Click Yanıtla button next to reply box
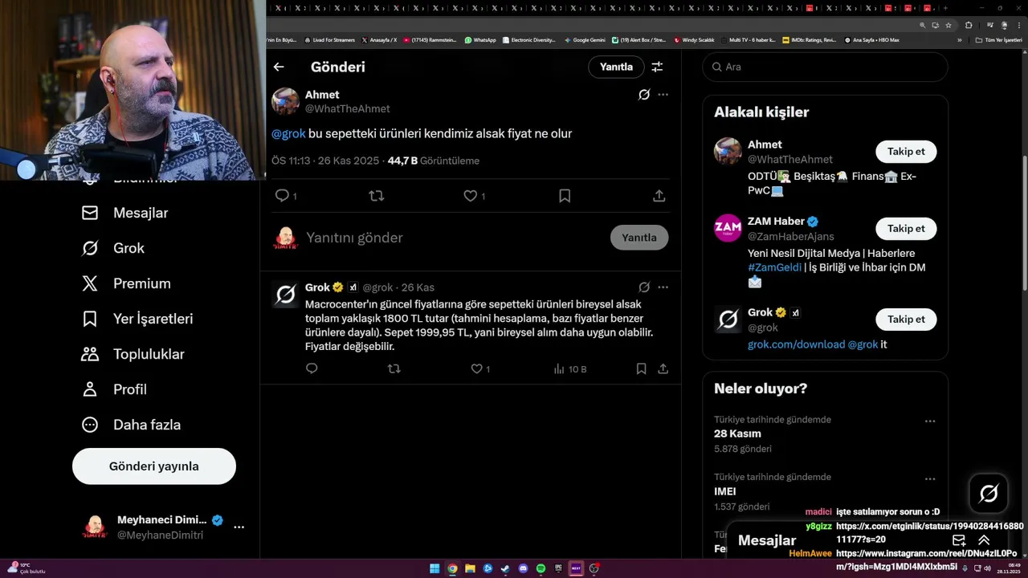This screenshot has height=578, width=1028. 639,238
